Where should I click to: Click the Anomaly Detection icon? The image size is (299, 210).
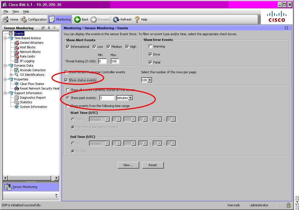pos(17,70)
